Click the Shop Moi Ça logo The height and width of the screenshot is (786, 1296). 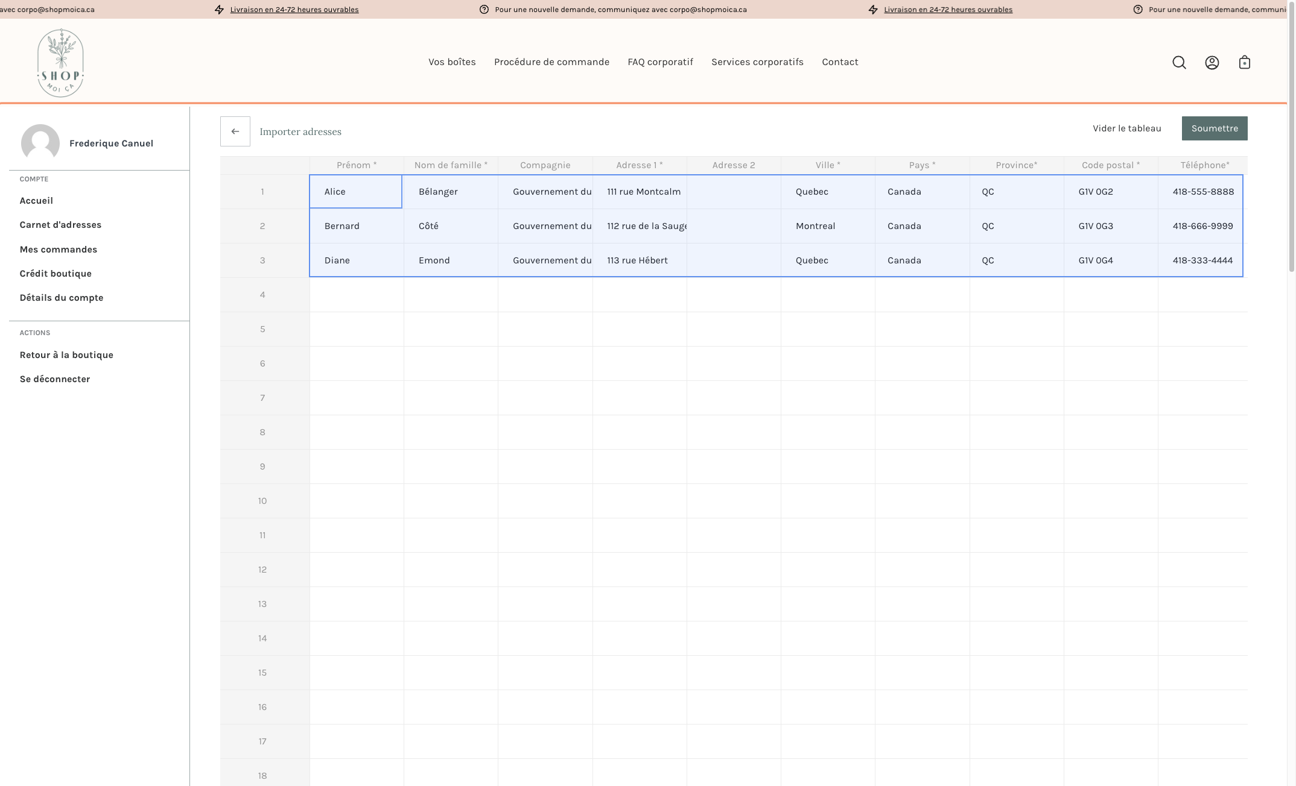pyautogui.click(x=60, y=63)
